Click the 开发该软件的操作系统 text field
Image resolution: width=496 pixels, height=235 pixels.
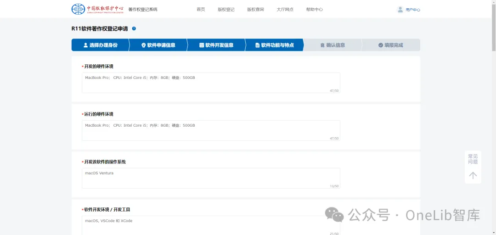(x=211, y=178)
